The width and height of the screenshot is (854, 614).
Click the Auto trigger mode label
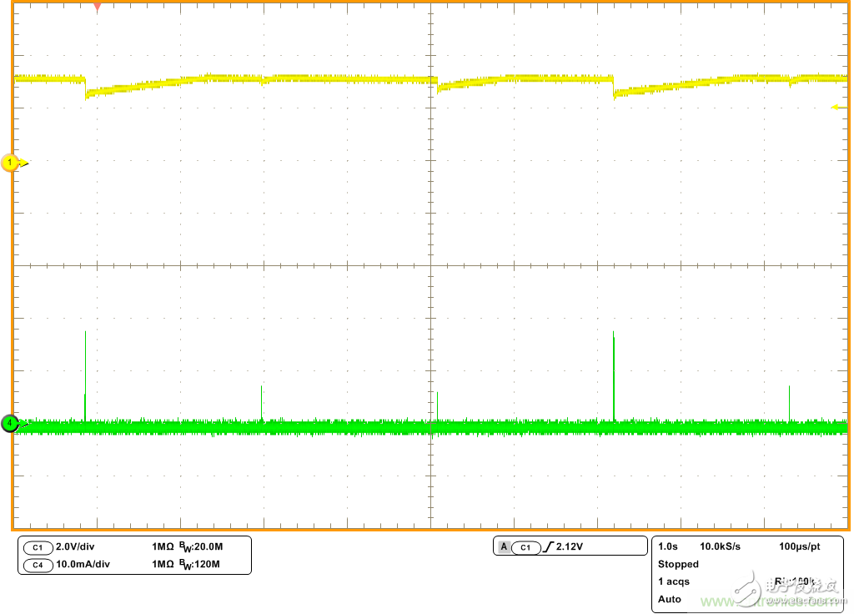(670, 599)
